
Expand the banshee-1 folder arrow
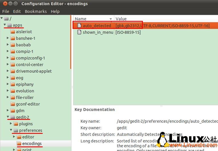(x=8, y=38)
